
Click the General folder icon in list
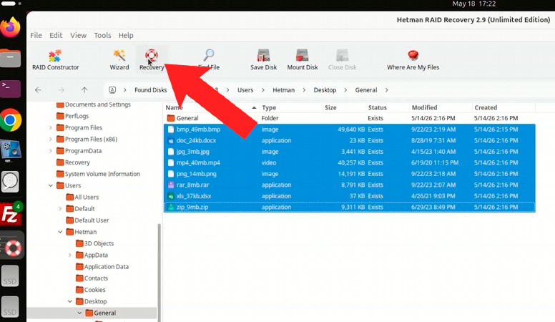click(171, 118)
